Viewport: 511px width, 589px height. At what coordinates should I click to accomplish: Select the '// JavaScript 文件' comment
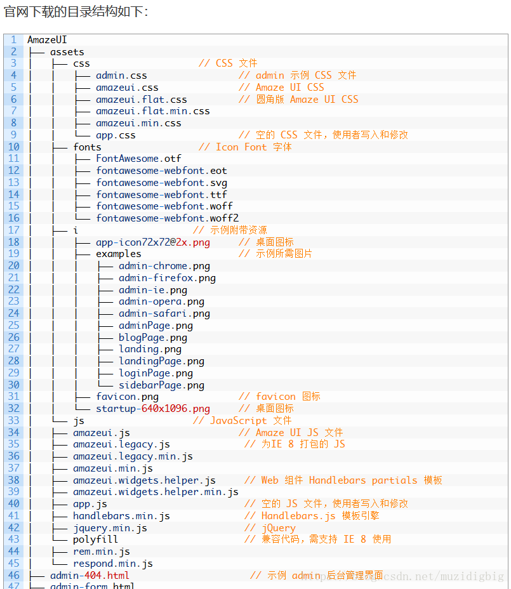tap(242, 421)
